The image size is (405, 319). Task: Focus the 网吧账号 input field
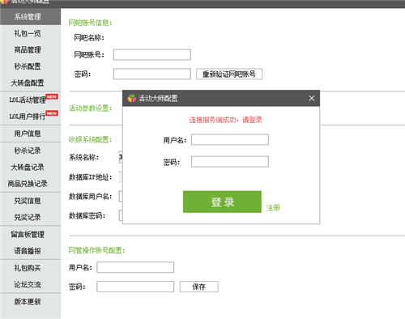(152, 54)
